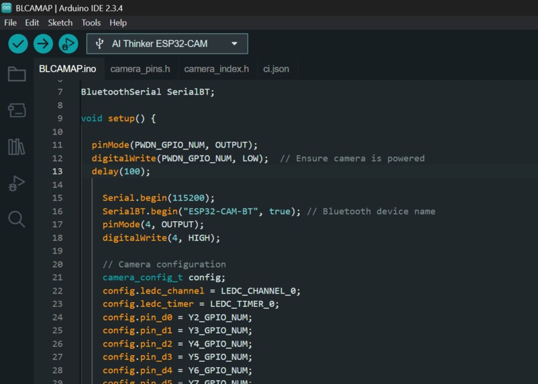
Task: Click the Verify sketch checkmark button
Action: 18,44
